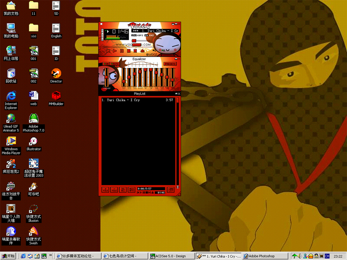Stop playback in Winamp main window
Image resolution: width=347 pixels, height=260 pixels.
click(128, 51)
